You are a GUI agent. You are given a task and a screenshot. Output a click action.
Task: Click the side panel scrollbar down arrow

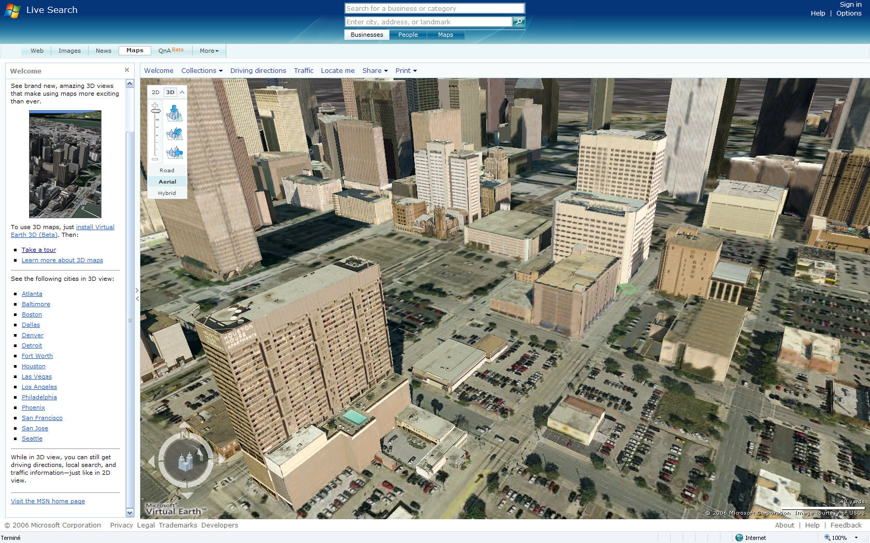[130, 512]
